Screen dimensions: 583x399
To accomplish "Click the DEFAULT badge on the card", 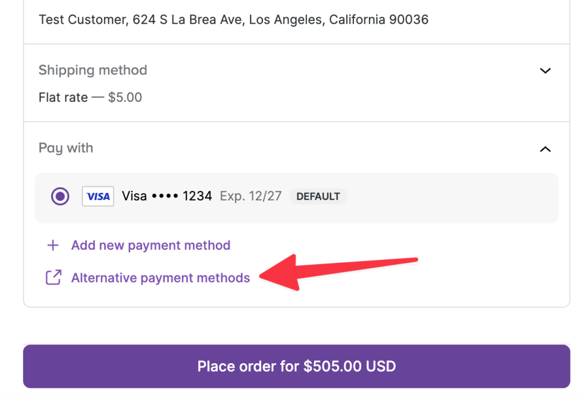I will pyautogui.click(x=318, y=196).
